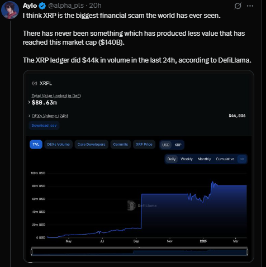Click the blue verified badge
The width and height of the screenshot is (266, 267).
[42, 6]
